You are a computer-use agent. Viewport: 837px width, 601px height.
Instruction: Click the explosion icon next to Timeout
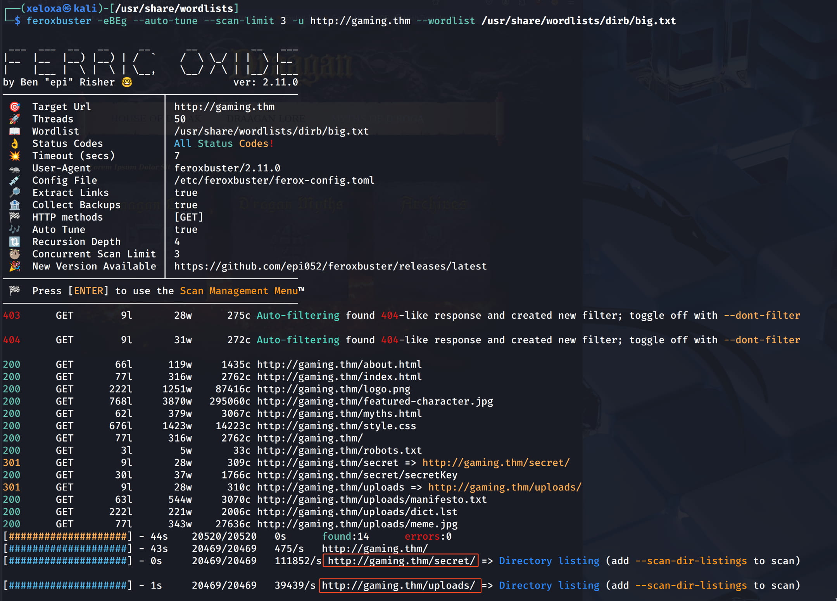point(15,156)
